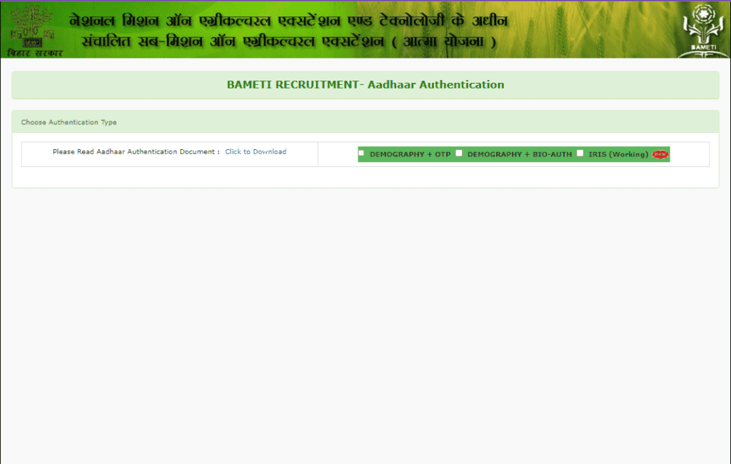Click the 'DEMOGRAPHY + OTP' label text
This screenshot has height=464, width=731.
click(x=410, y=154)
